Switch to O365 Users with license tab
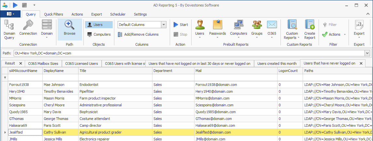Viewport: 373px width, 141px height. [x=123, y=64]
